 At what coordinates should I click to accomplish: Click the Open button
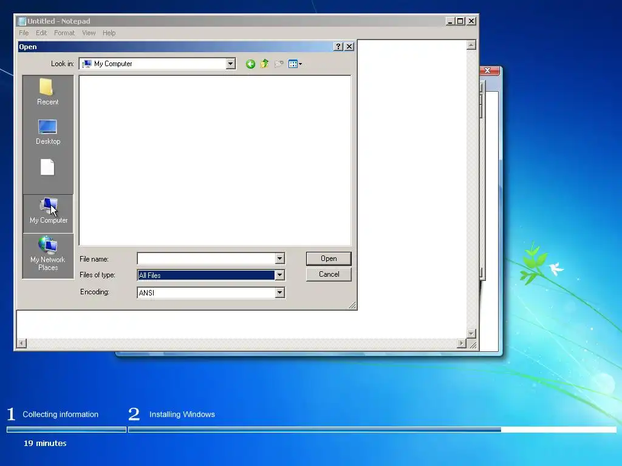click(x=329, y=258)
